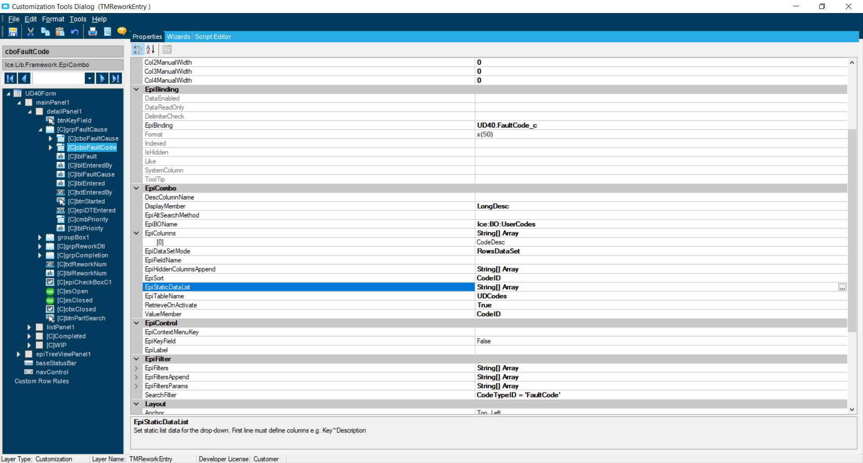Select [C]cbxClosed checkbox in tree
Image resolution: width=863 pixels, height=463 pixels.
76,309
